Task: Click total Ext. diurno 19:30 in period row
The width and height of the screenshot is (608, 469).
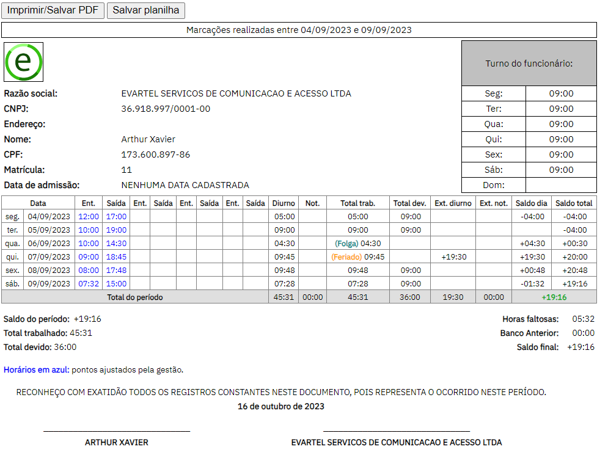Action: [x=453, y=297]
